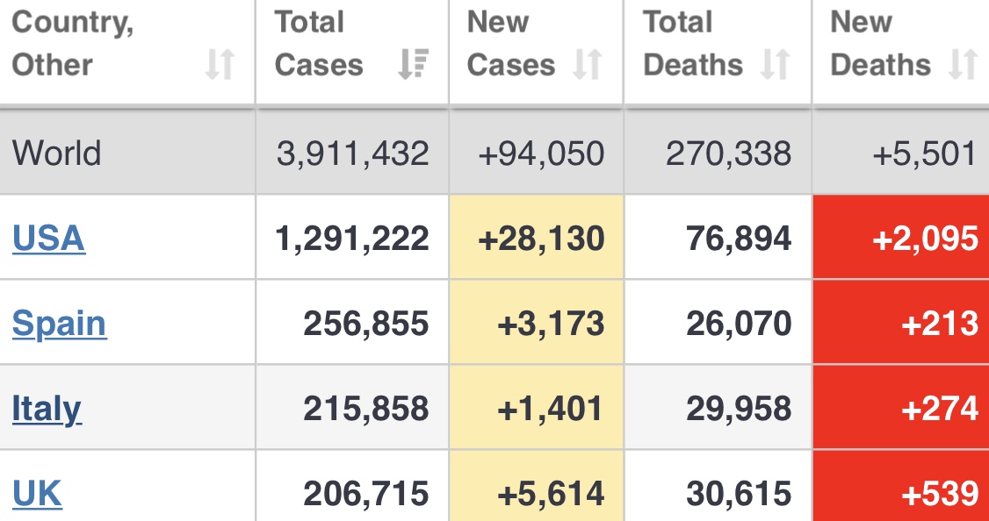
Task: Click the Country, Other column header text
Action: pyautogui.click(x=73, y=44)
